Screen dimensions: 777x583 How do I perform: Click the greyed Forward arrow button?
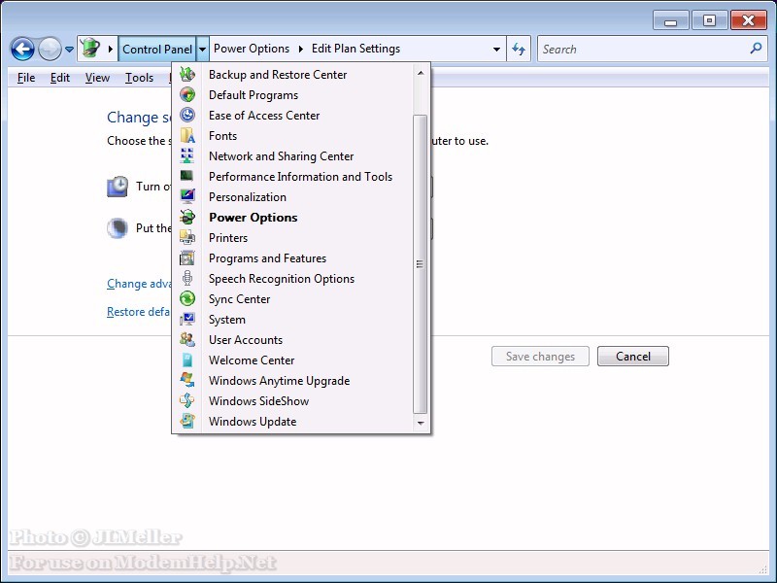[x=50, y=50]
